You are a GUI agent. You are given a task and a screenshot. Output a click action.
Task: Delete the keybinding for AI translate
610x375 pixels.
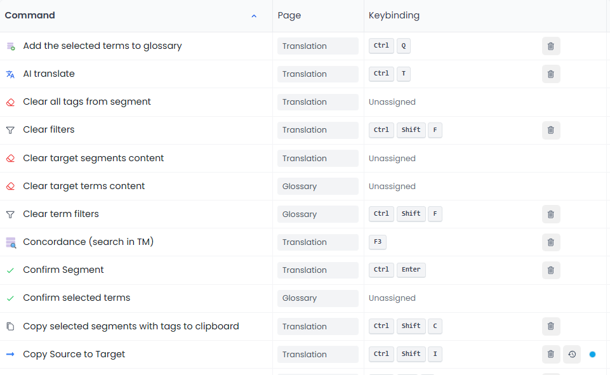coord(550,74)
